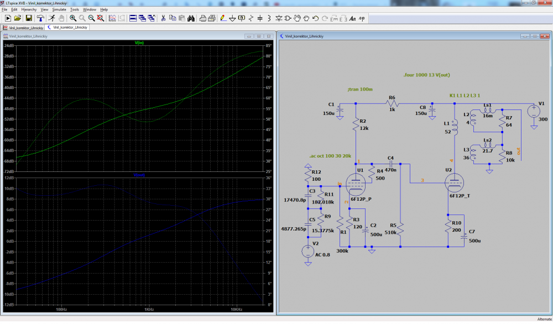Image resolution: width=553 pixels, height=324 pixels.
Task: Click the Zoom in magnifier icon
Action: pos(72,18)
